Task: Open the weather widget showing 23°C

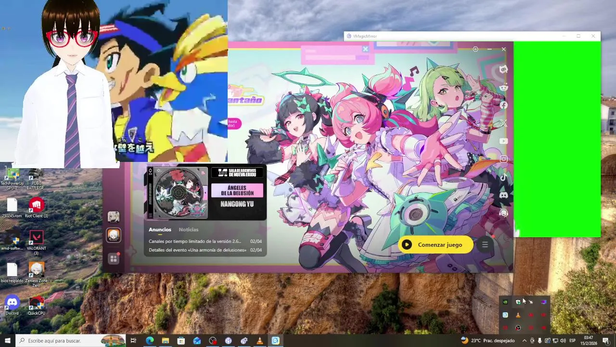Action: click(x=487, y=341)
